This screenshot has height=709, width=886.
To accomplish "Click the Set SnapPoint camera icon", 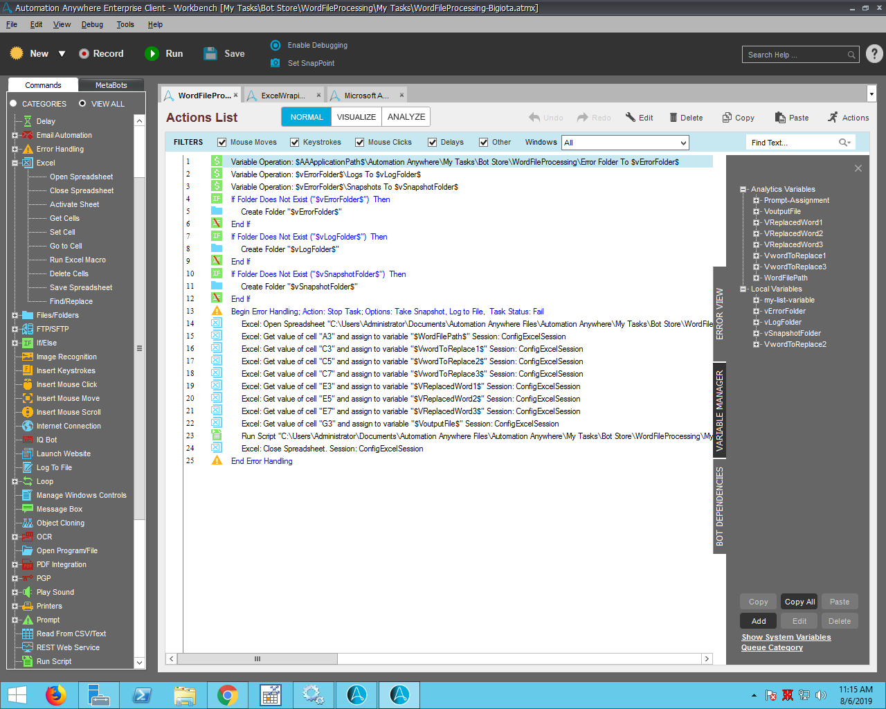I will click(x=275, y=63).
